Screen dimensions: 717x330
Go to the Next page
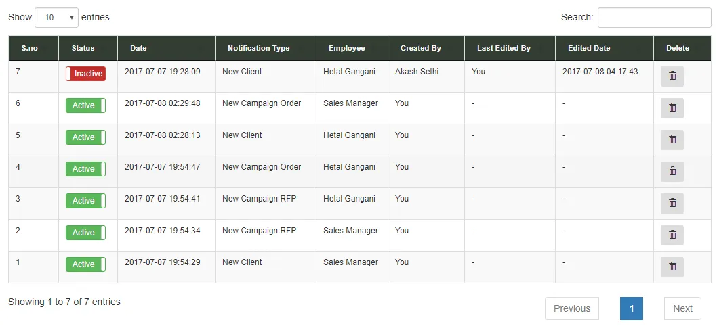682,308
